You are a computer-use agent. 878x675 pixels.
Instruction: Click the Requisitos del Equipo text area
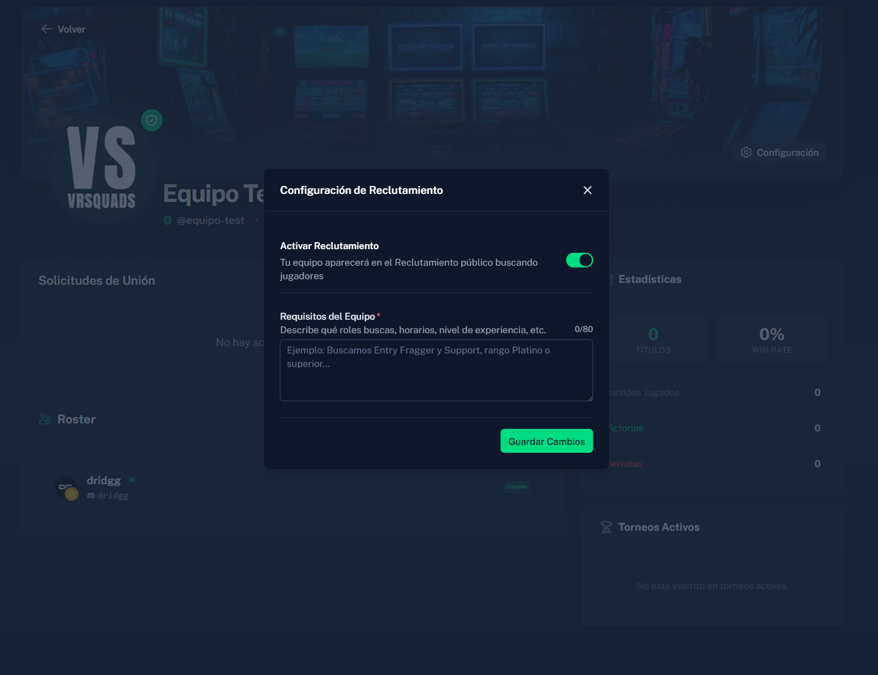(x=436, y=370)
